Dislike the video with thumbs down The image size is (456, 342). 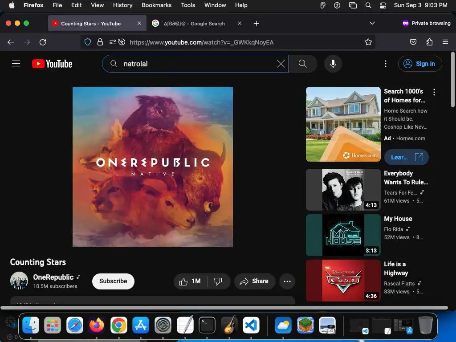point(218,281)
